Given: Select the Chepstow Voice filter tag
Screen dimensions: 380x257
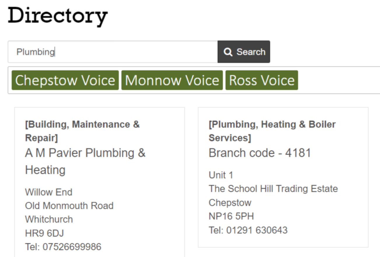Looking at the screenshot, I should coord(65,80).
